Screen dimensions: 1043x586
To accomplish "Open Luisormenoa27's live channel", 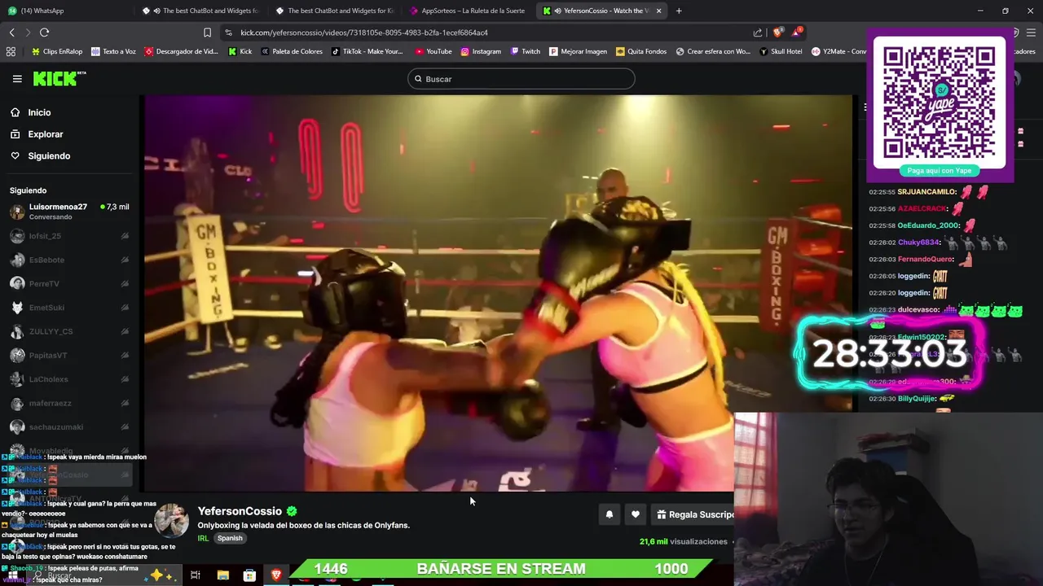I will coord(69,212).
